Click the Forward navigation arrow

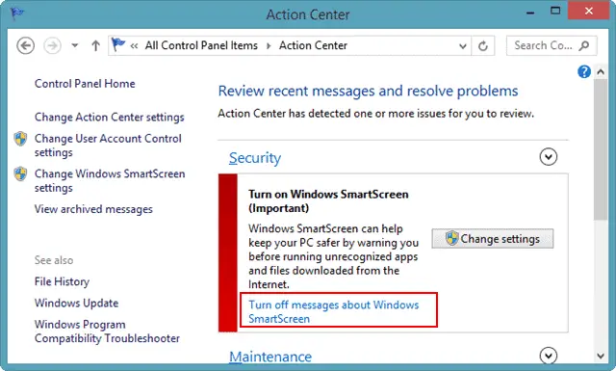pyautogui.click(x=52, y=45)
